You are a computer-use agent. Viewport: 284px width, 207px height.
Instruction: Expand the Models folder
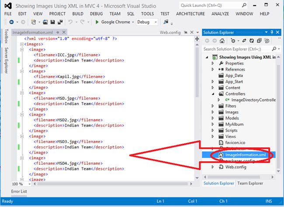[213, 119]
